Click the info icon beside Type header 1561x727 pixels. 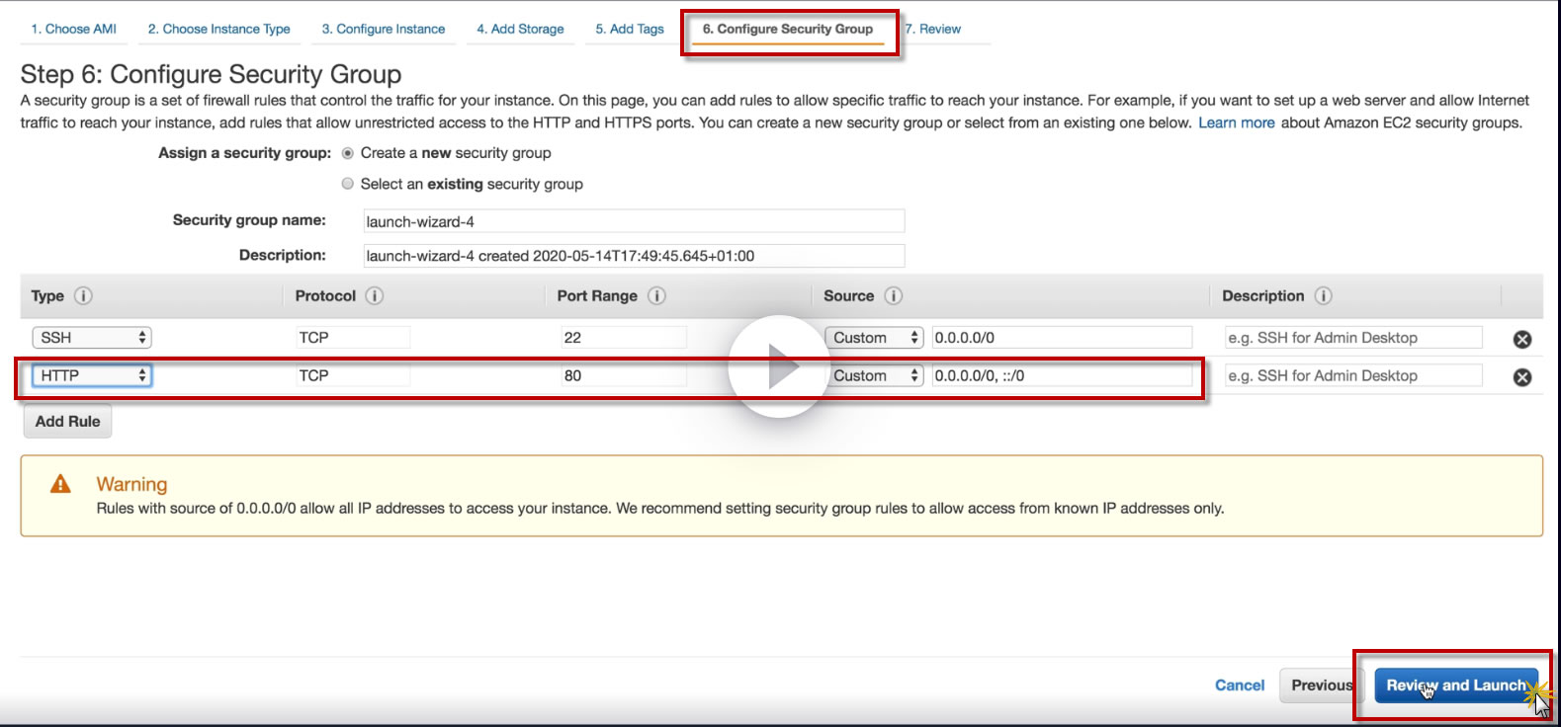[x=83, y=295]
